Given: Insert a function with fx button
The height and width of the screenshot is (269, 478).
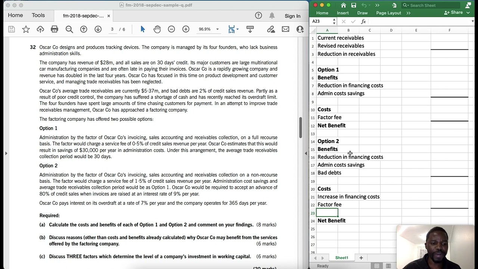Looking at the screenshot, I should 363,22.
